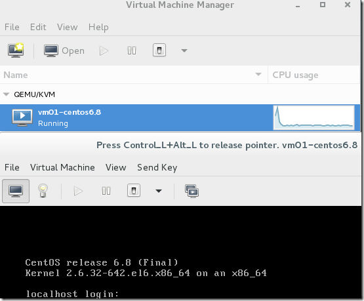The height and width of the screenshot is (301, 364).
Task: Open the selected VM console
Action: pos(64,50)
